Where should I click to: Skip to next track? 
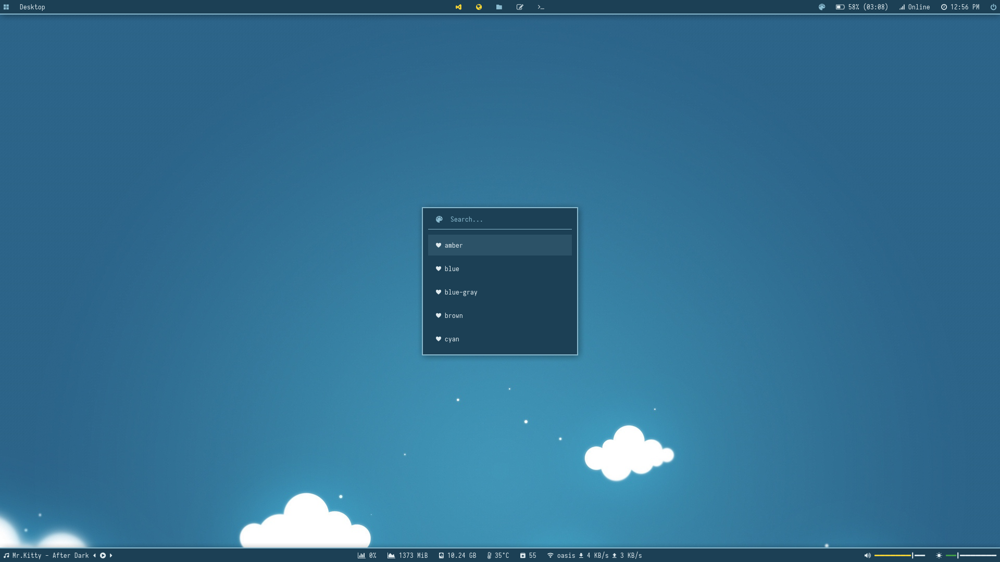[x=111, y=555]
